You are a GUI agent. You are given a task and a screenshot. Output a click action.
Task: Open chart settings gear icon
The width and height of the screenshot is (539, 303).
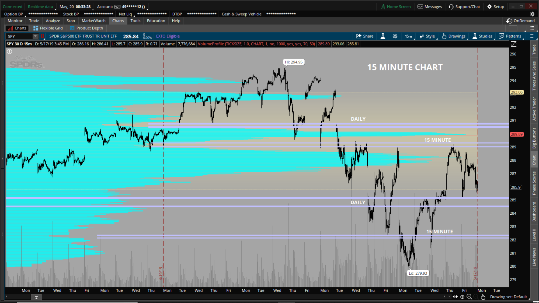pyautogui.click(x=395, y=36)
